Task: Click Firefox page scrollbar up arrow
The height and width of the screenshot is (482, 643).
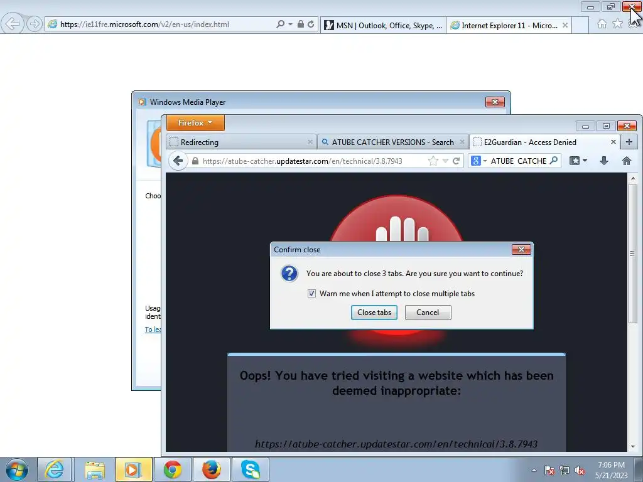Action: pyautogui.click(x=633, y=178)
